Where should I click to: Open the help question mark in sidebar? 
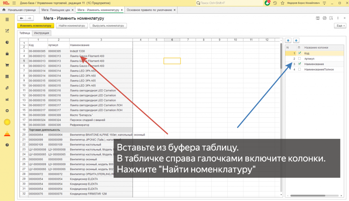[x=7, y=145]
